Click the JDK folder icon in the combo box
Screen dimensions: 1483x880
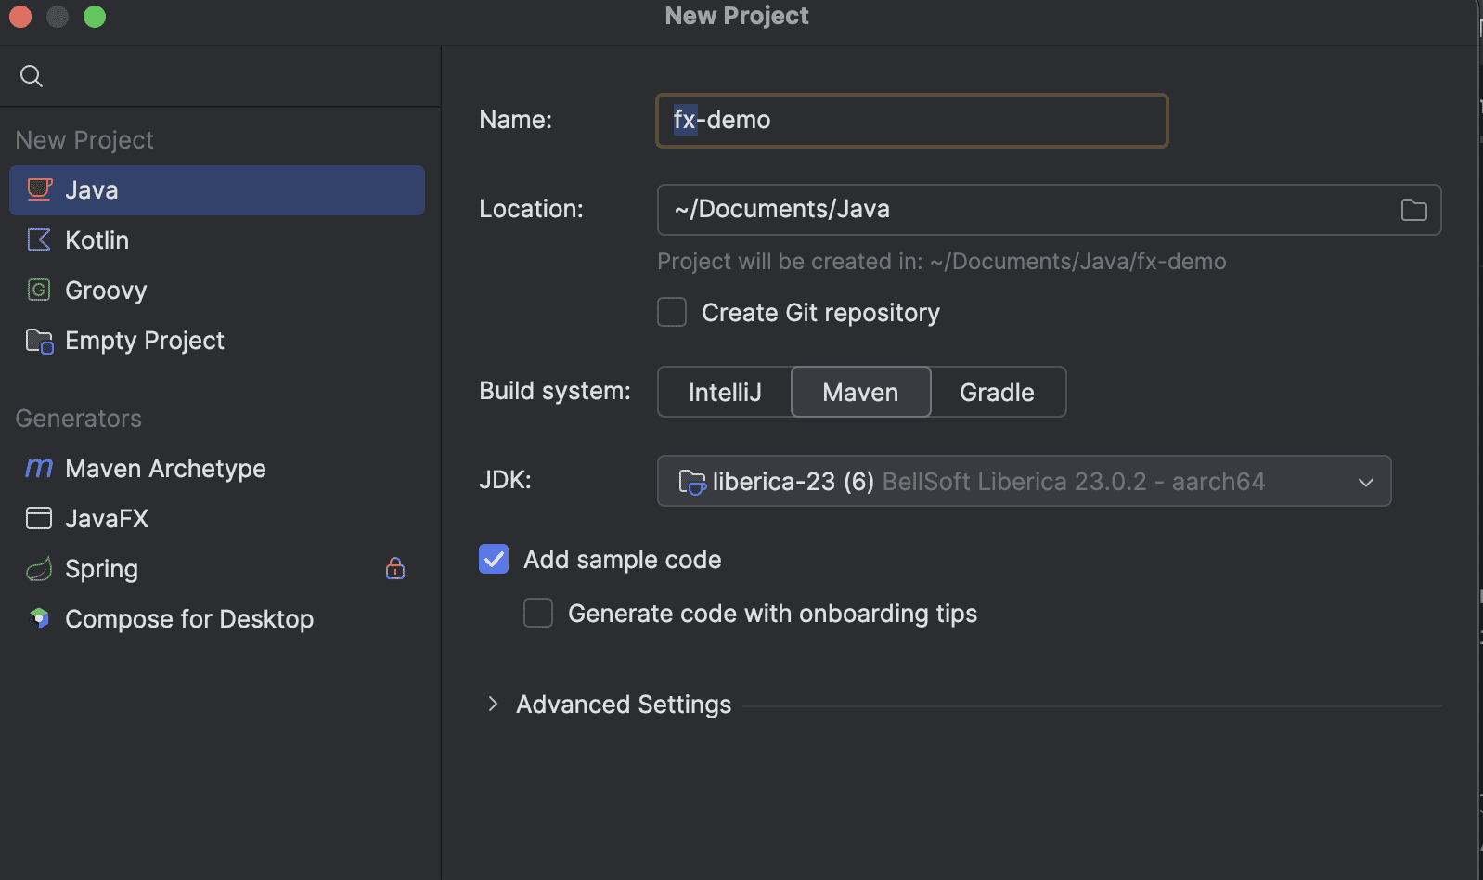[692, 482]
